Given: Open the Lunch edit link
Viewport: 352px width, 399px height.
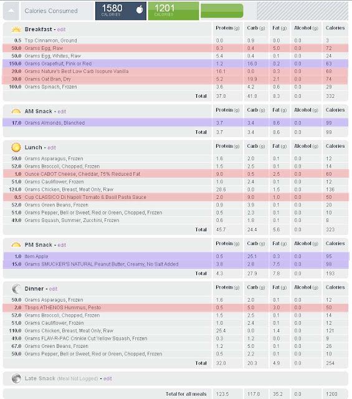Looking at the screenshot, I should [x=52, y=148].
